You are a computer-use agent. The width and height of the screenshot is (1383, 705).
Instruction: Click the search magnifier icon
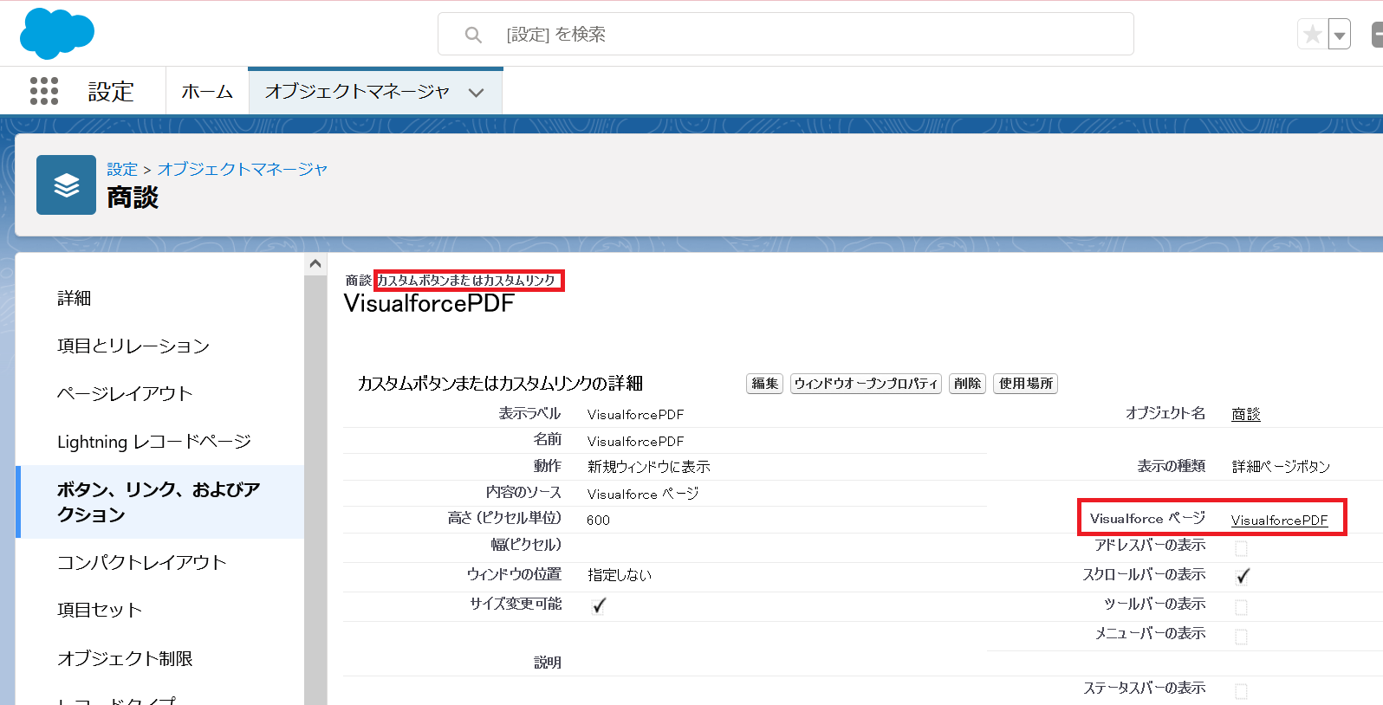(473, 35)
